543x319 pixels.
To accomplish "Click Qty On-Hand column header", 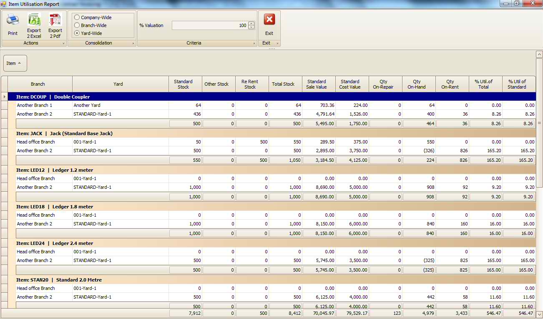I will click(419, 84).
